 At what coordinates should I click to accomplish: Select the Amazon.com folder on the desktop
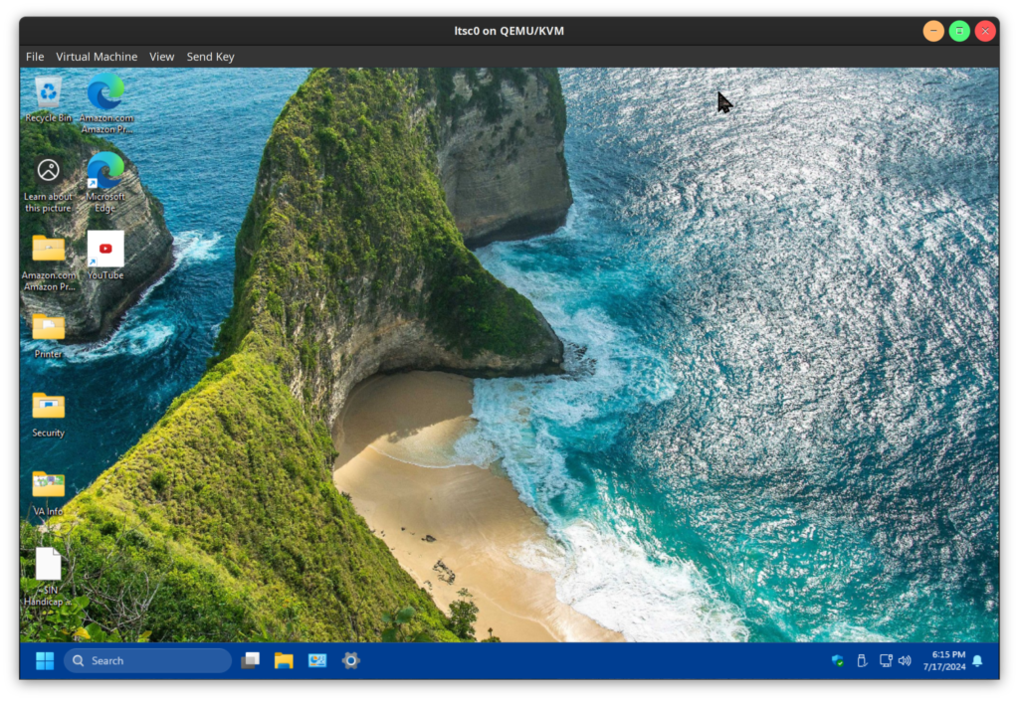pos(48,250)
